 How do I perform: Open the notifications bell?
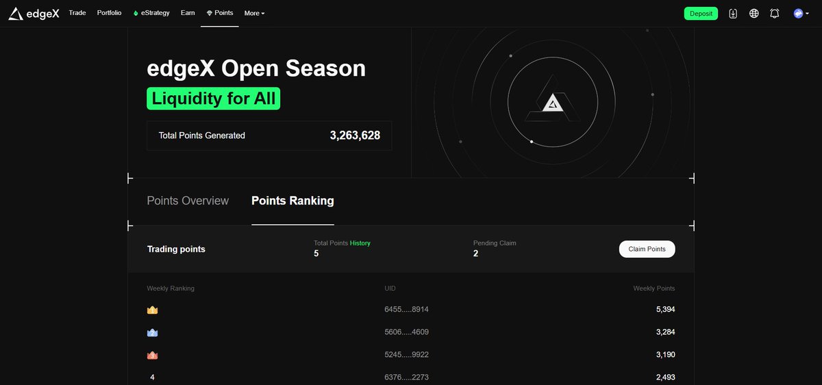pyautogui.click(x=775, y=13)
